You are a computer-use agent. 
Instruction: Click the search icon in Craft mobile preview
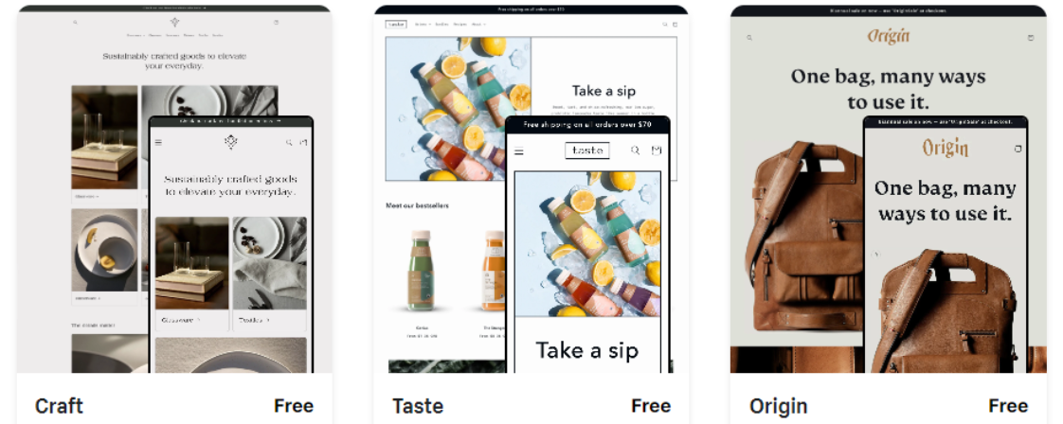click(x=289, y=142)
